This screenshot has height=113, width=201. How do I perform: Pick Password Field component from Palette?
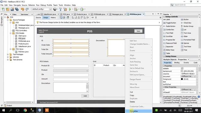(x=170, y=43)
